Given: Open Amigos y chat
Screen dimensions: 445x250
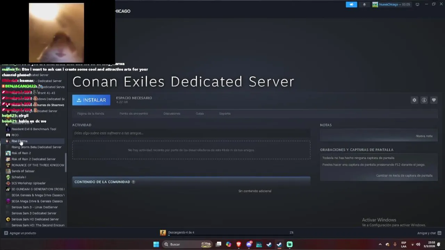Looking at the screenshot, I should 429,233.
